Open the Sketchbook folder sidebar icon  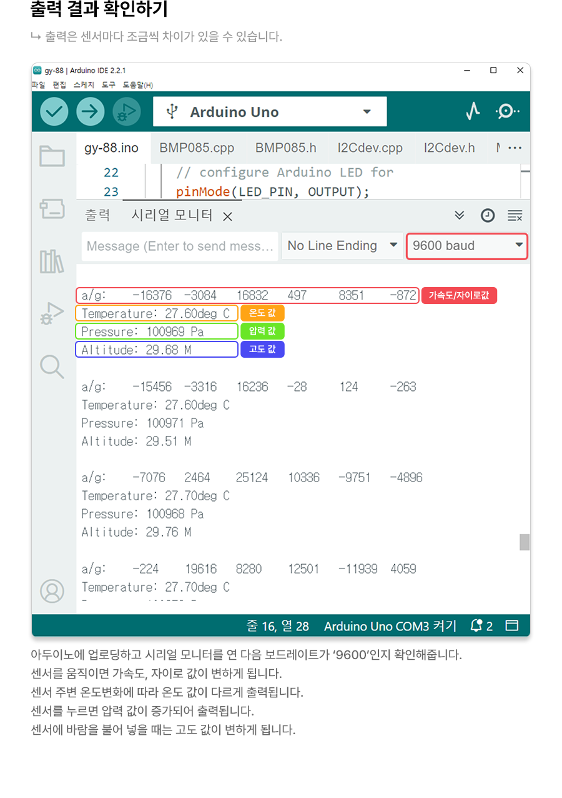click(52, 156)
